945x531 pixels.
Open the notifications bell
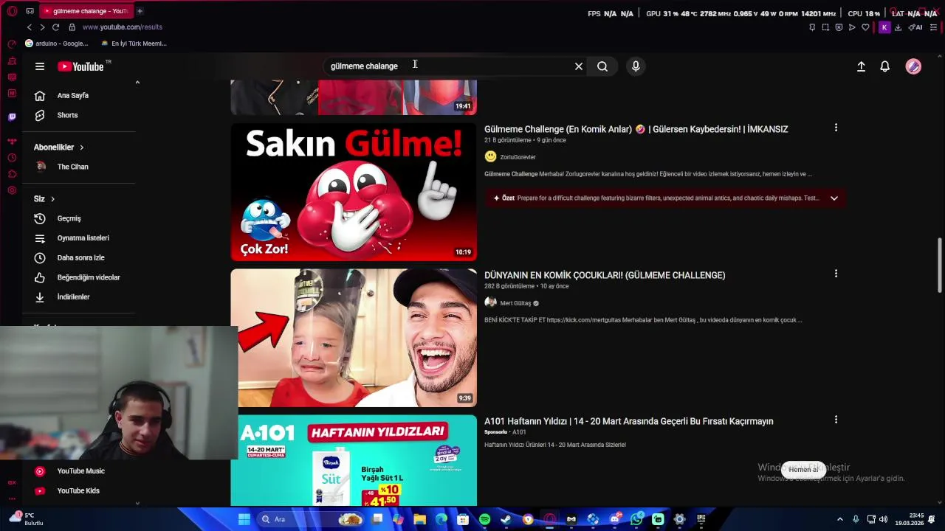click(x=884, y=66)
